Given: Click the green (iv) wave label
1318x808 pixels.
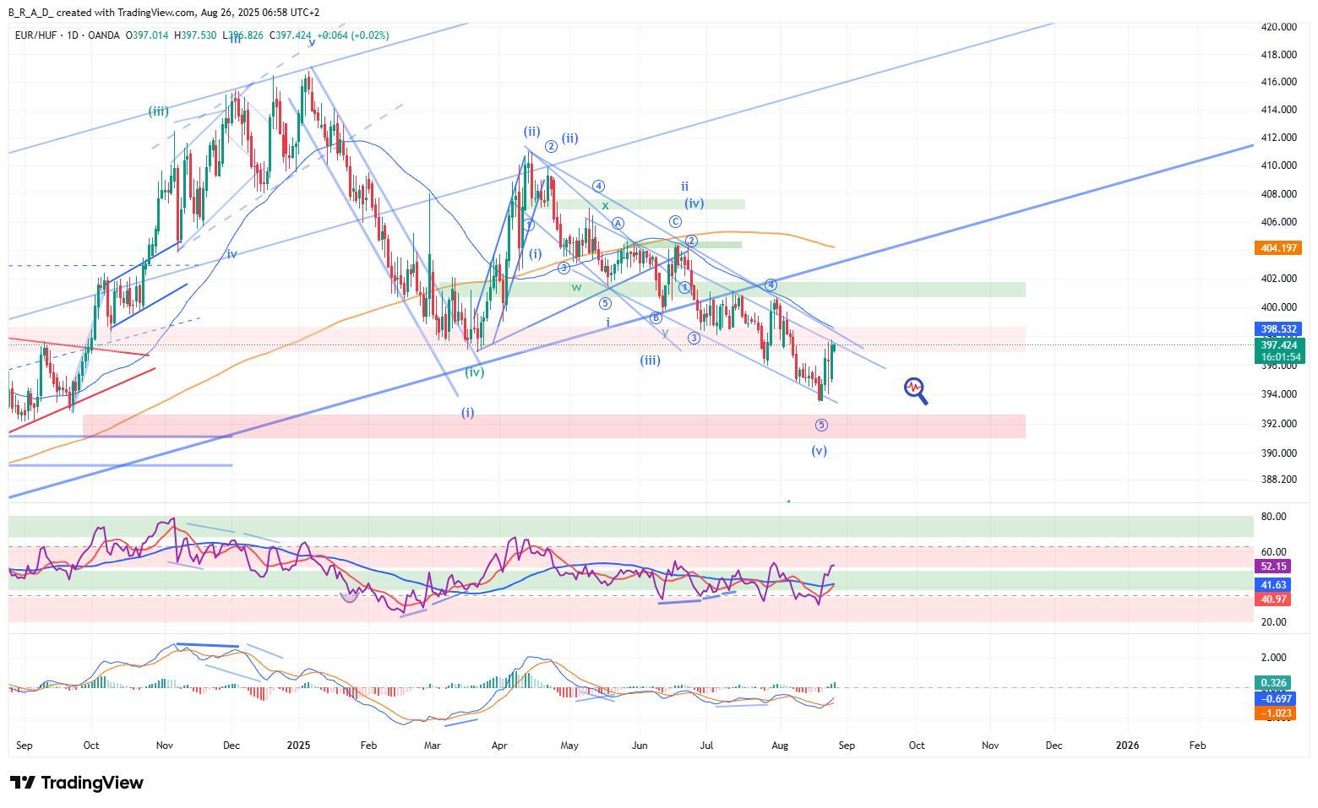Looking at the screenshot, I should 475,371.
